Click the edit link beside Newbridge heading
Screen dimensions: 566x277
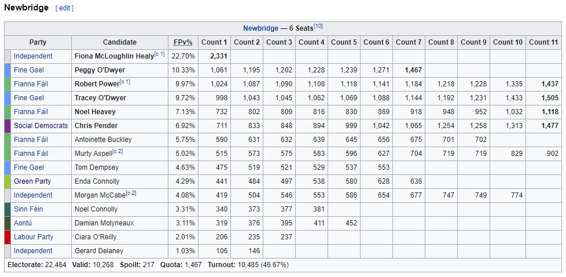[64, 8]
